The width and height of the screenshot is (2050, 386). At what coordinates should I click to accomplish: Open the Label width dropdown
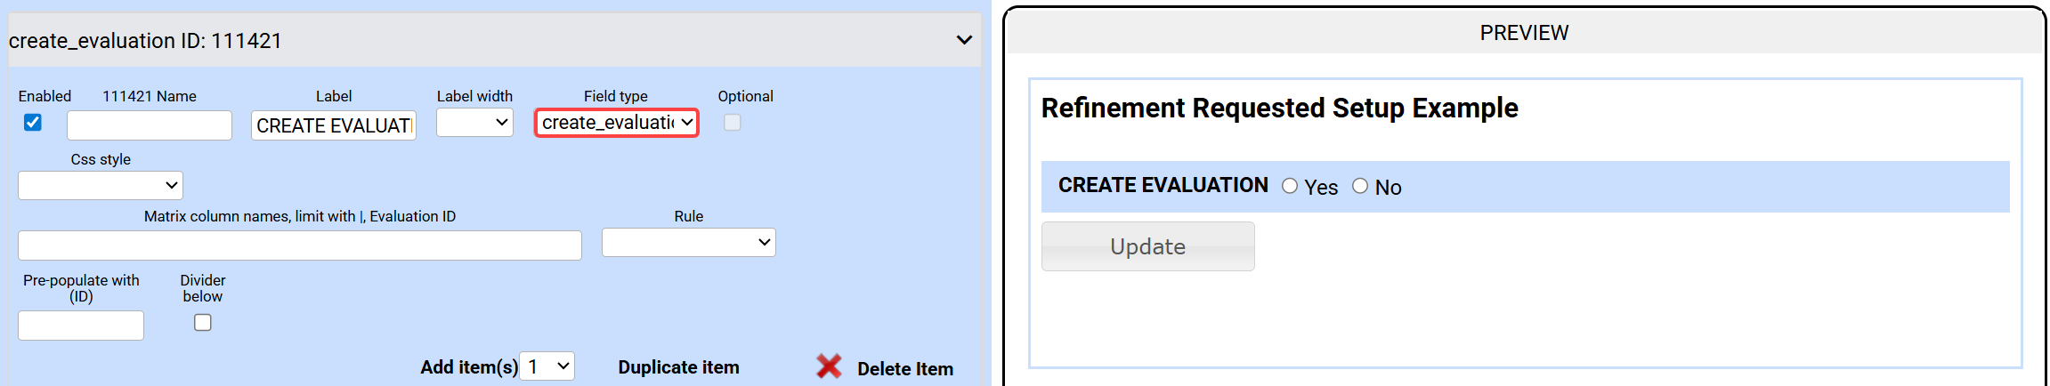(474, 123)
